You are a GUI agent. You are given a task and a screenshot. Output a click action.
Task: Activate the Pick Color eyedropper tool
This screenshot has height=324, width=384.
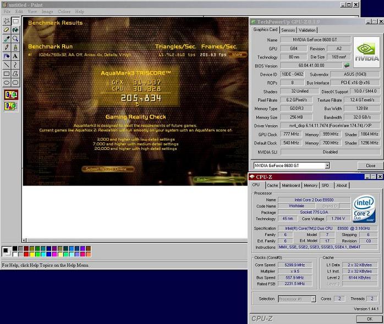(7, 38)
